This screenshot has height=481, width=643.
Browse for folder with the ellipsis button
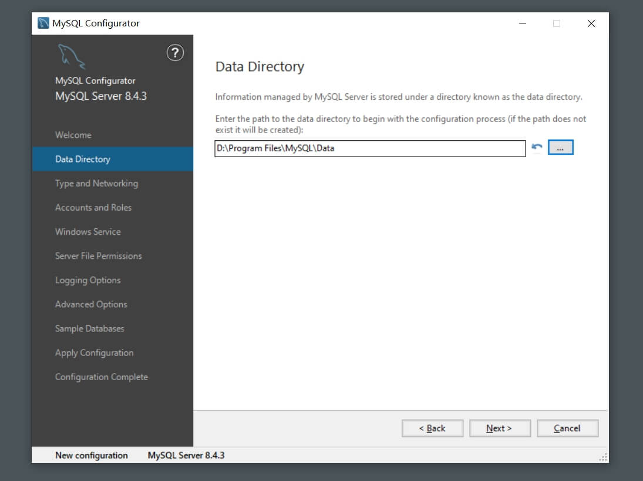(x=561, y=147)
